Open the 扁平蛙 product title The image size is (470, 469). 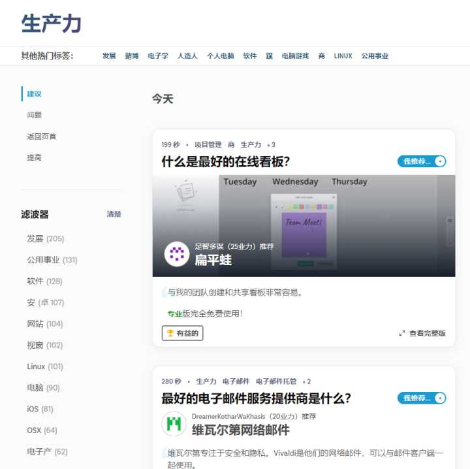tap(213, 260)
